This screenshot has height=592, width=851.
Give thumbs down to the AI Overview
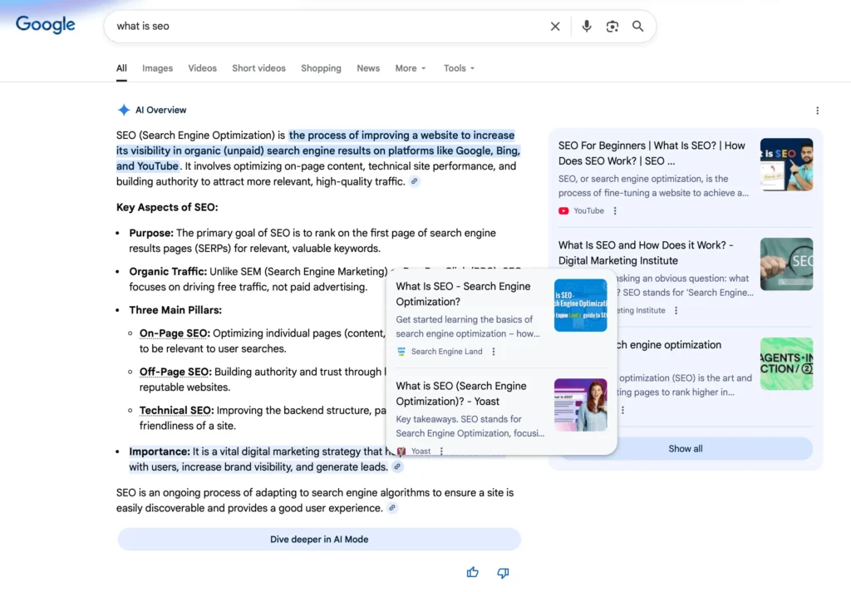[502, 572]
